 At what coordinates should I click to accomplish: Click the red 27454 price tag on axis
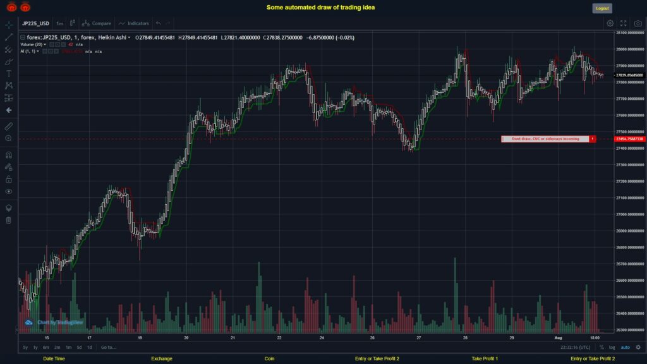(630, 139)
